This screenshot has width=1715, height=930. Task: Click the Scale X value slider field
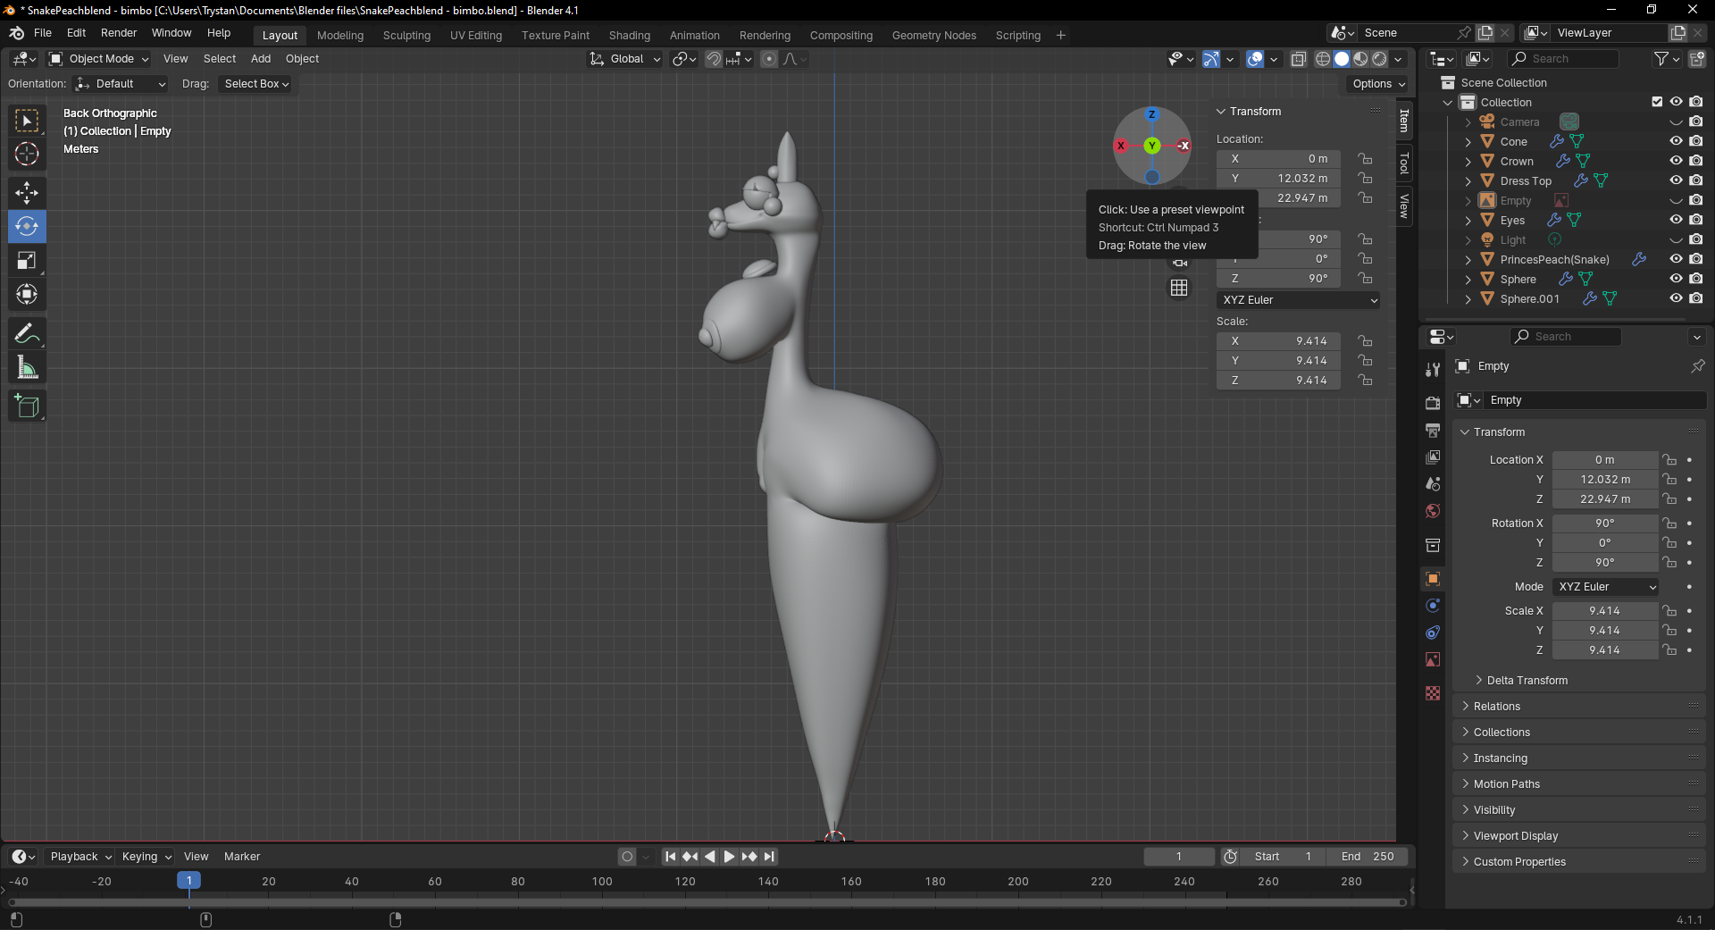1604,611
